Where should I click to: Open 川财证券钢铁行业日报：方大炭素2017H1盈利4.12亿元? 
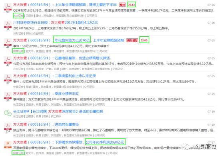pos(56,23)
